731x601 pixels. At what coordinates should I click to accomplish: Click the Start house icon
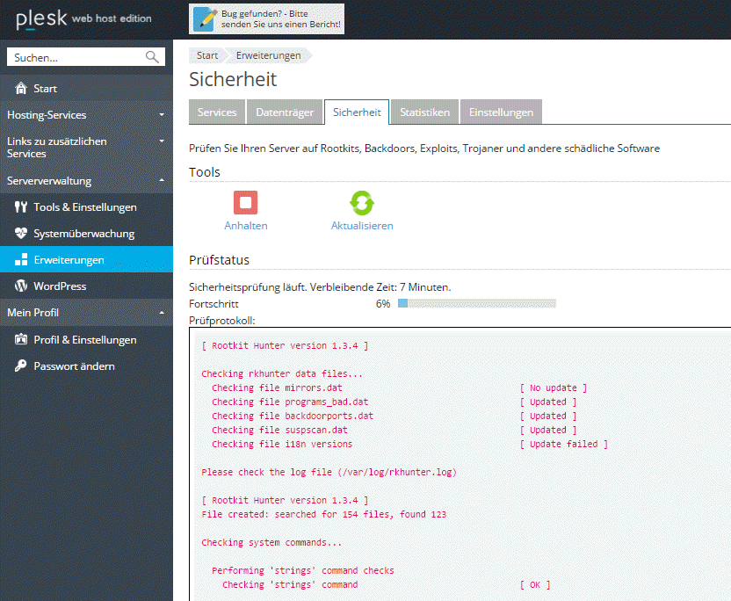click(21, 88)
